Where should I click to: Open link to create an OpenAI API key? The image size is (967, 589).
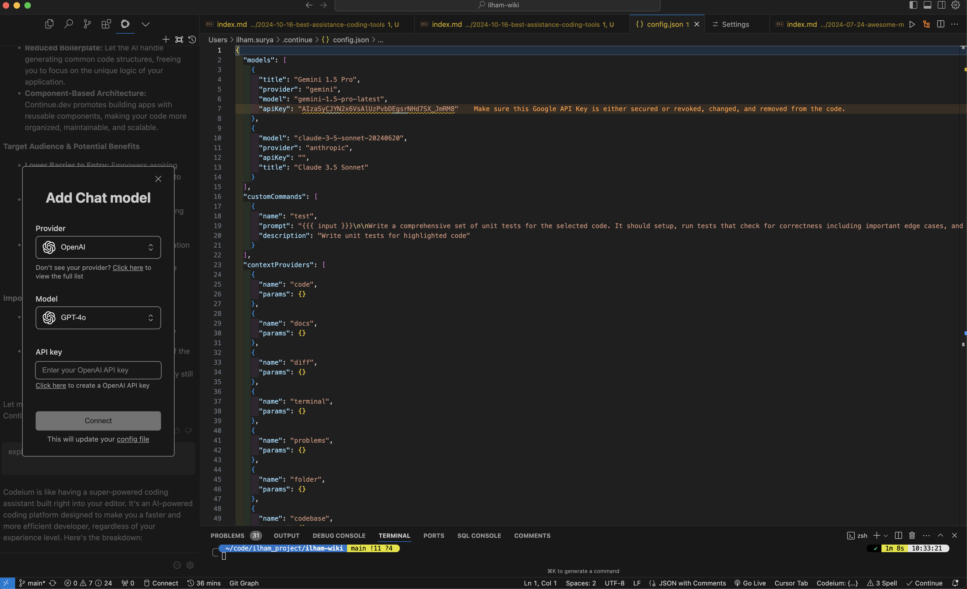(x=51, y=386)
